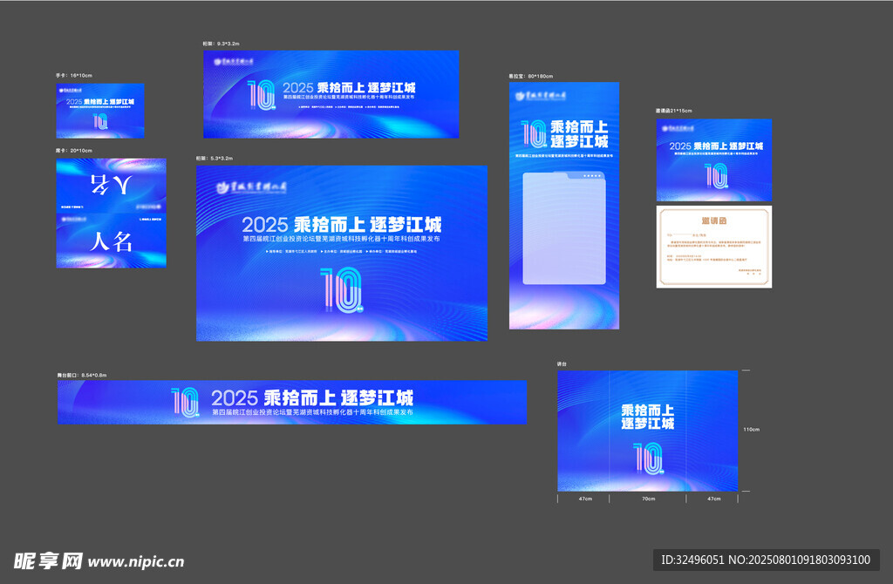The height and width of the screenshot is (584, 893).
Task: Click the 乘拾而上 逐梦江城 headline on podium
Action: point(648,417)
